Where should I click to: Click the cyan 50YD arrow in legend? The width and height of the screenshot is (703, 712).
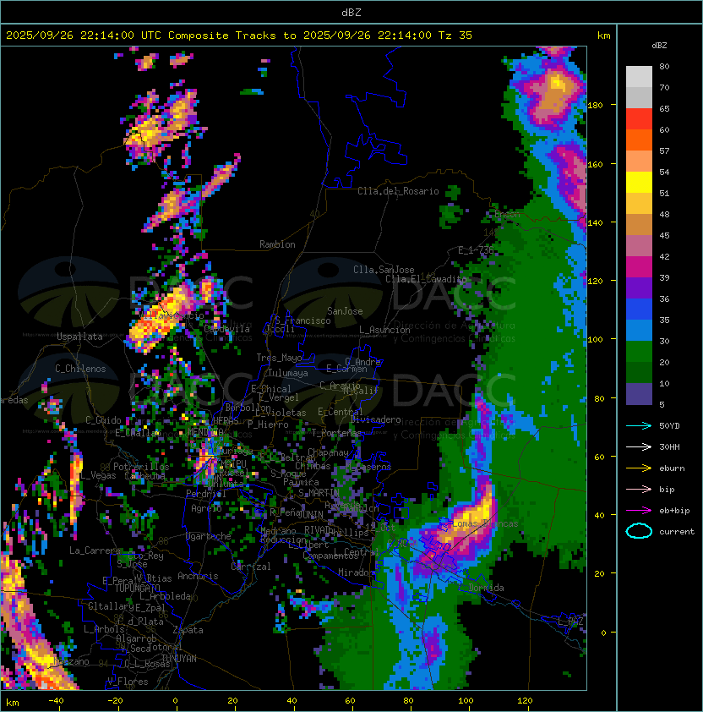point(639,426)
